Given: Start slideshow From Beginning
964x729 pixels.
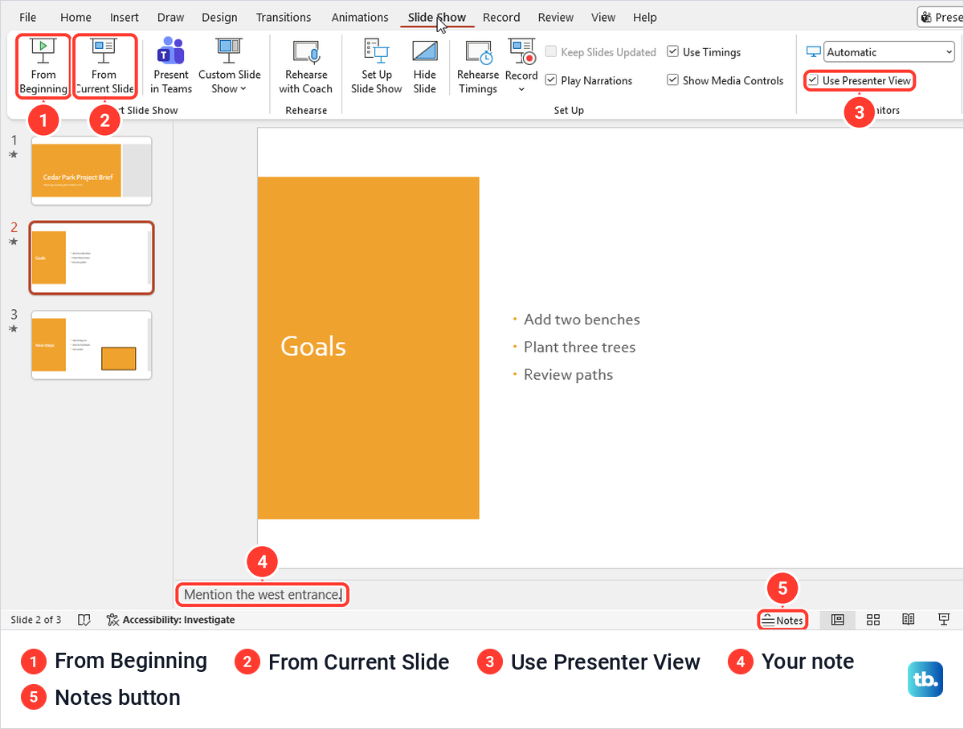Looking at the screenshot, I should point(43,66).
